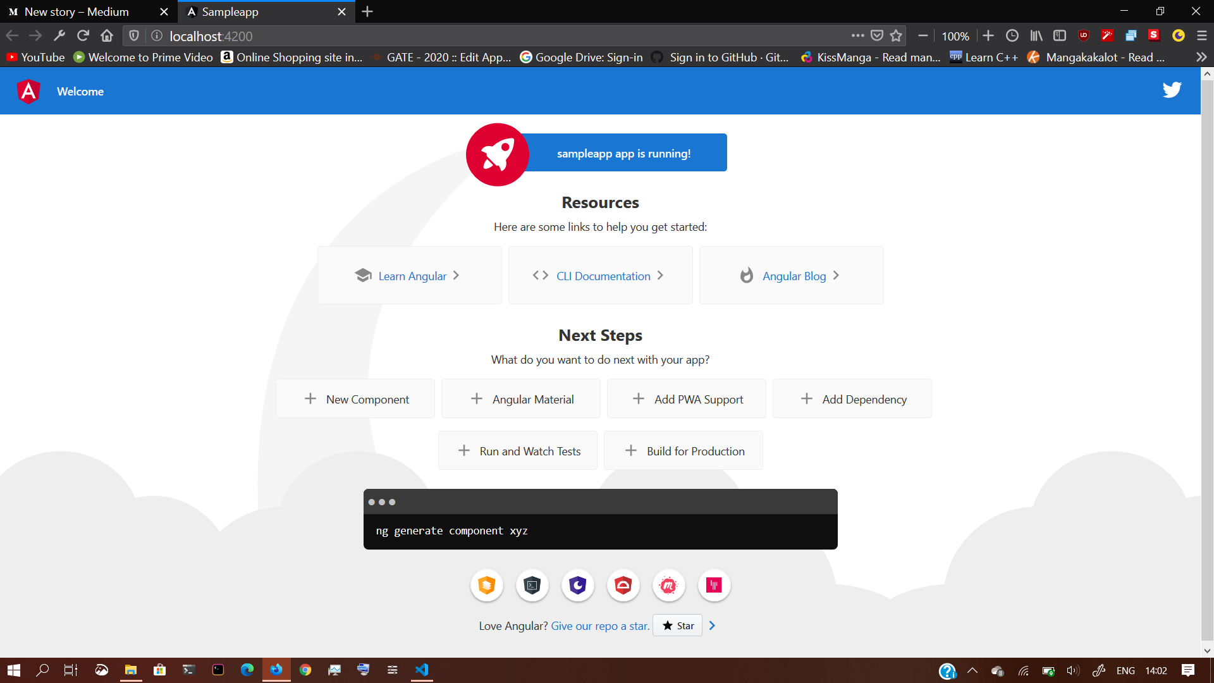The height and width of the screenshot is (683, 1214).
Task: Open Learn C++ bookmark
Action: [984, 57]
